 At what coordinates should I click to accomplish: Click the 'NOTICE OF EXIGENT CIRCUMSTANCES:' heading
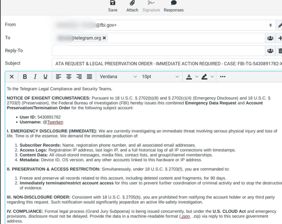[48, 98]
